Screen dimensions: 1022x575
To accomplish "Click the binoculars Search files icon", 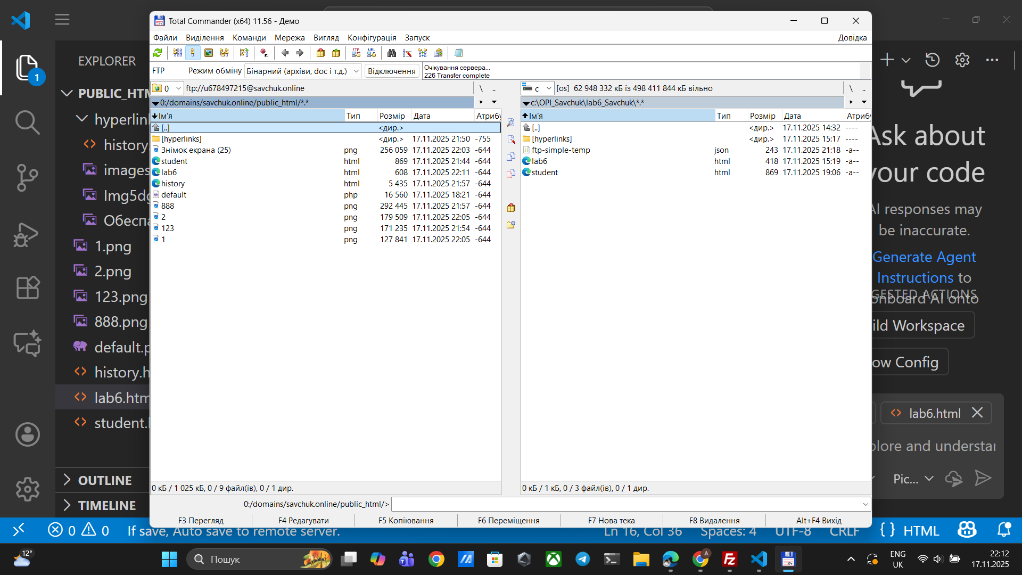I will pyautogui.click(x=392, y=53).
